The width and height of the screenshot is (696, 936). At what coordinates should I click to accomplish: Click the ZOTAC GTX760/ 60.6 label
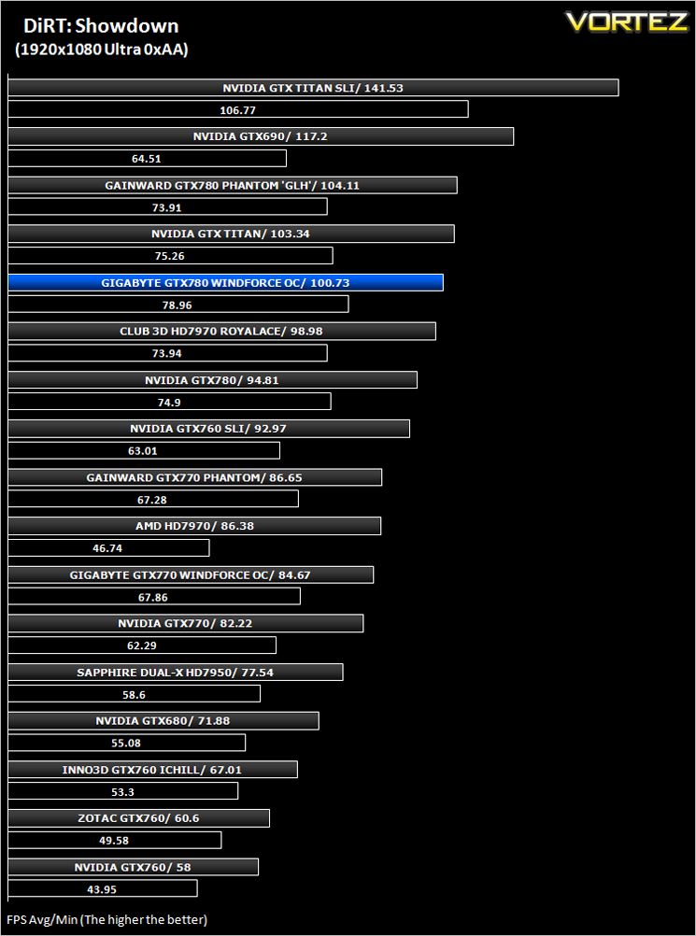(138, 819)
